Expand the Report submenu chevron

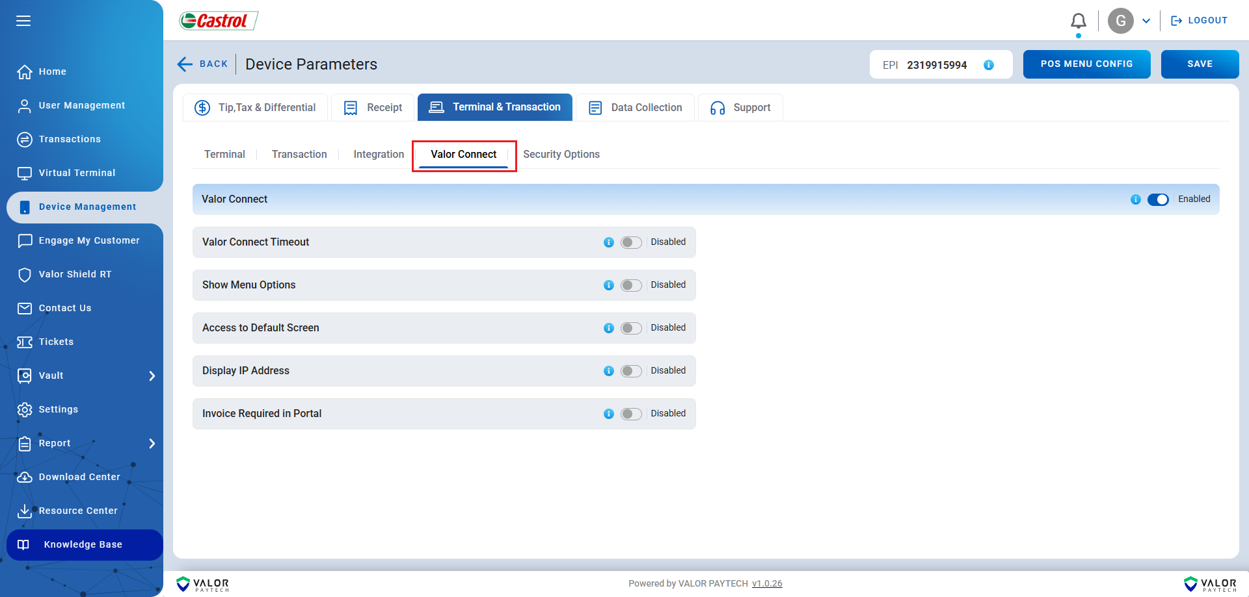(x=152, y=443)
